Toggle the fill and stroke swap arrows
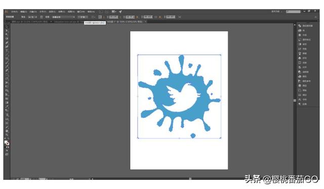 pyautogui.click(x=8, y=139)
